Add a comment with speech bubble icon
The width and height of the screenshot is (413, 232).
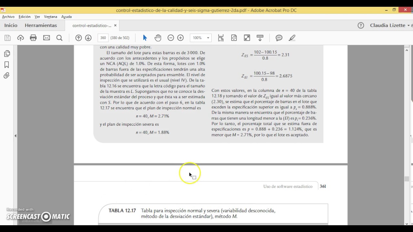point(279,38)
